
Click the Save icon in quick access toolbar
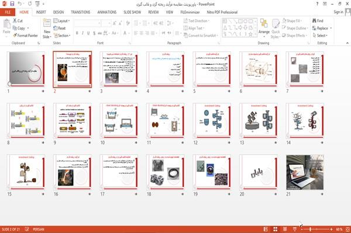pyautogui.click(x=12, y=4)
